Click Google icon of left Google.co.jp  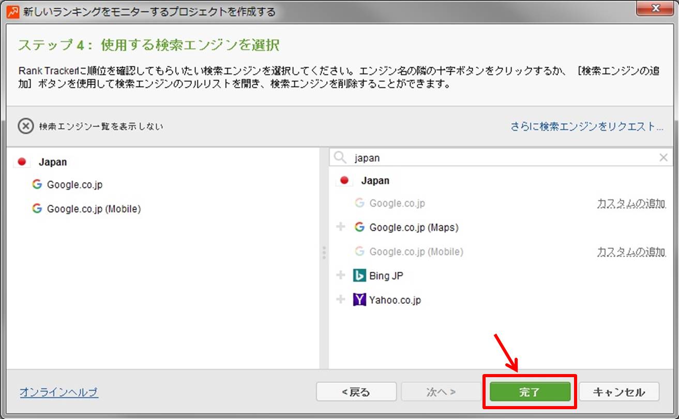(36, 184)
